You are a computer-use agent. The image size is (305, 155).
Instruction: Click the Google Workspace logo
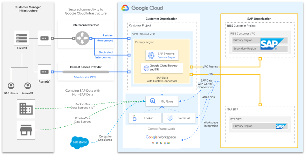tap(162, 137)
